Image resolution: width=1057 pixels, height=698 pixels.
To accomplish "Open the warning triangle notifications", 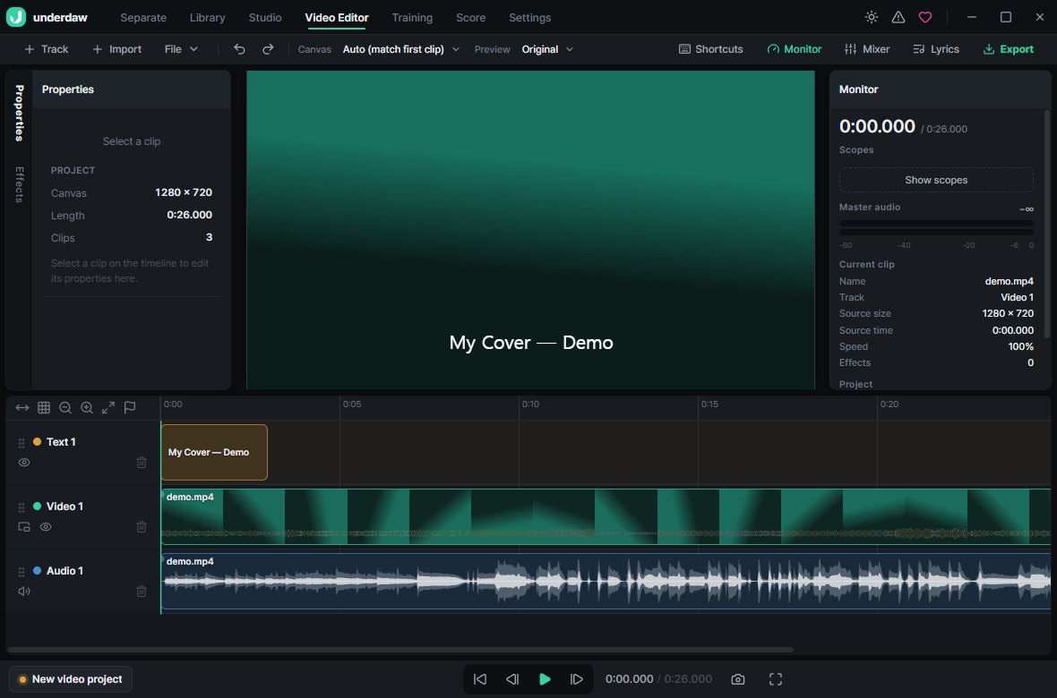I will pyautogui.click(x=898, y=18).
